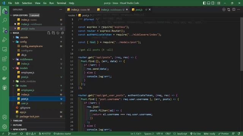243x136 pixels.
Task: Open the Remote Explorer view
Action: click(5, 49)
